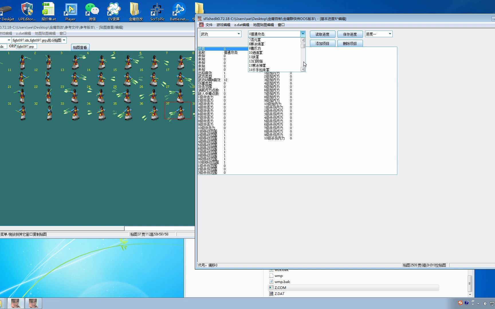Image resolution: width=495 pixels, height=309 pixels.
Task: Click sFishedit title bar application icon
Action: click(200, 19)
